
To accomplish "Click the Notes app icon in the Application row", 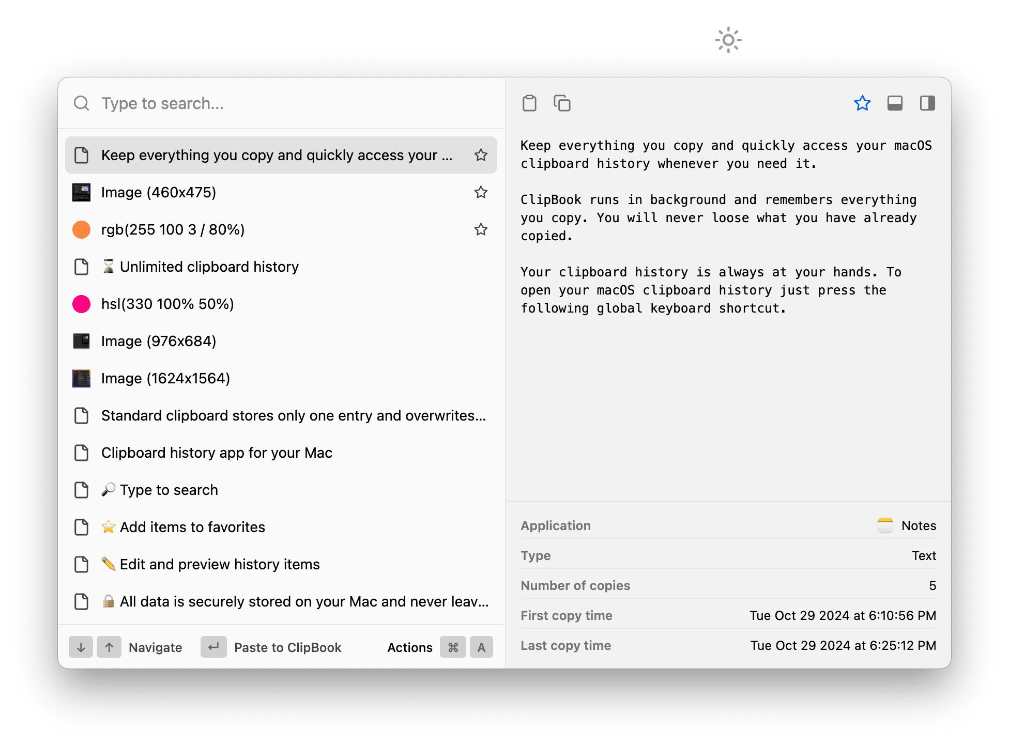I will pos(885,525).
